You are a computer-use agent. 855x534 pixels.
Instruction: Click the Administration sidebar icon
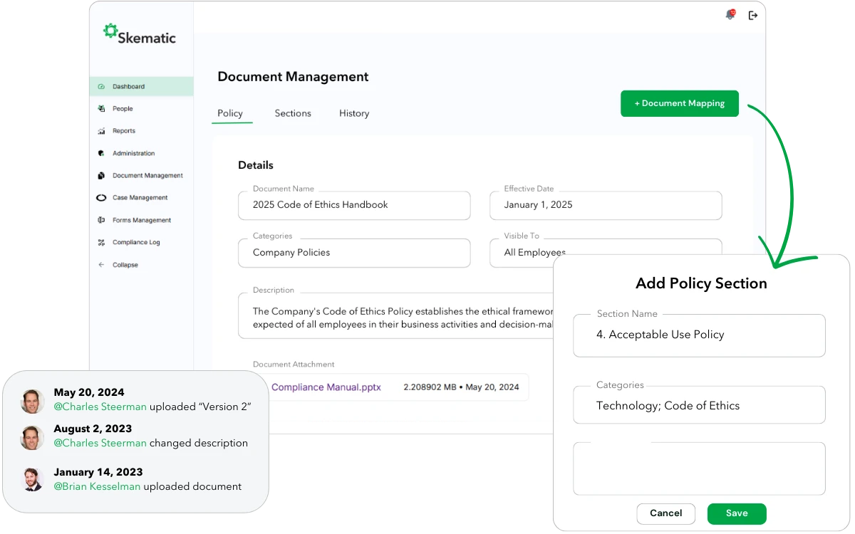point(101,153)
